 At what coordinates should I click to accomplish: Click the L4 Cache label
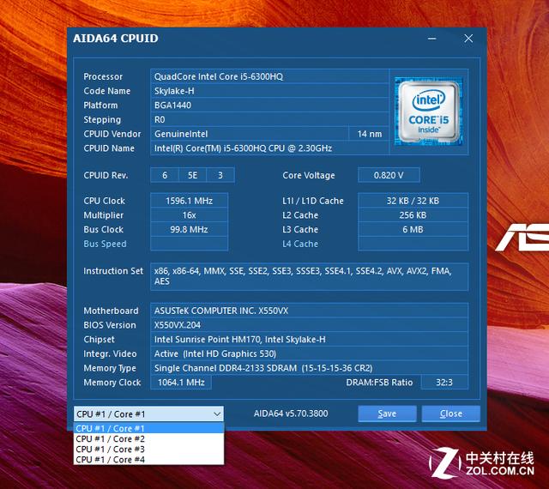coord(300,244)
